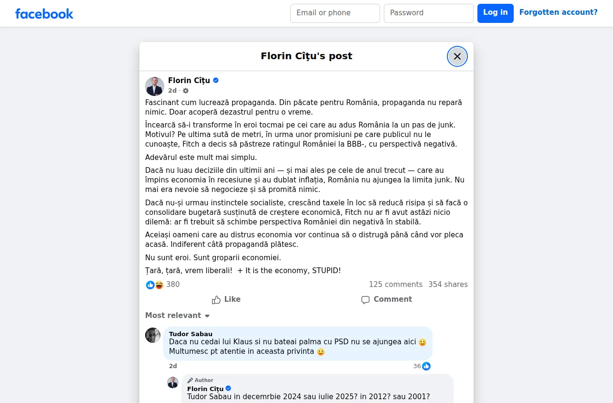The height and width of the screenshot is (403, 613).
Task: Open the Forgotten account? link
Action: tap(559, 12)
